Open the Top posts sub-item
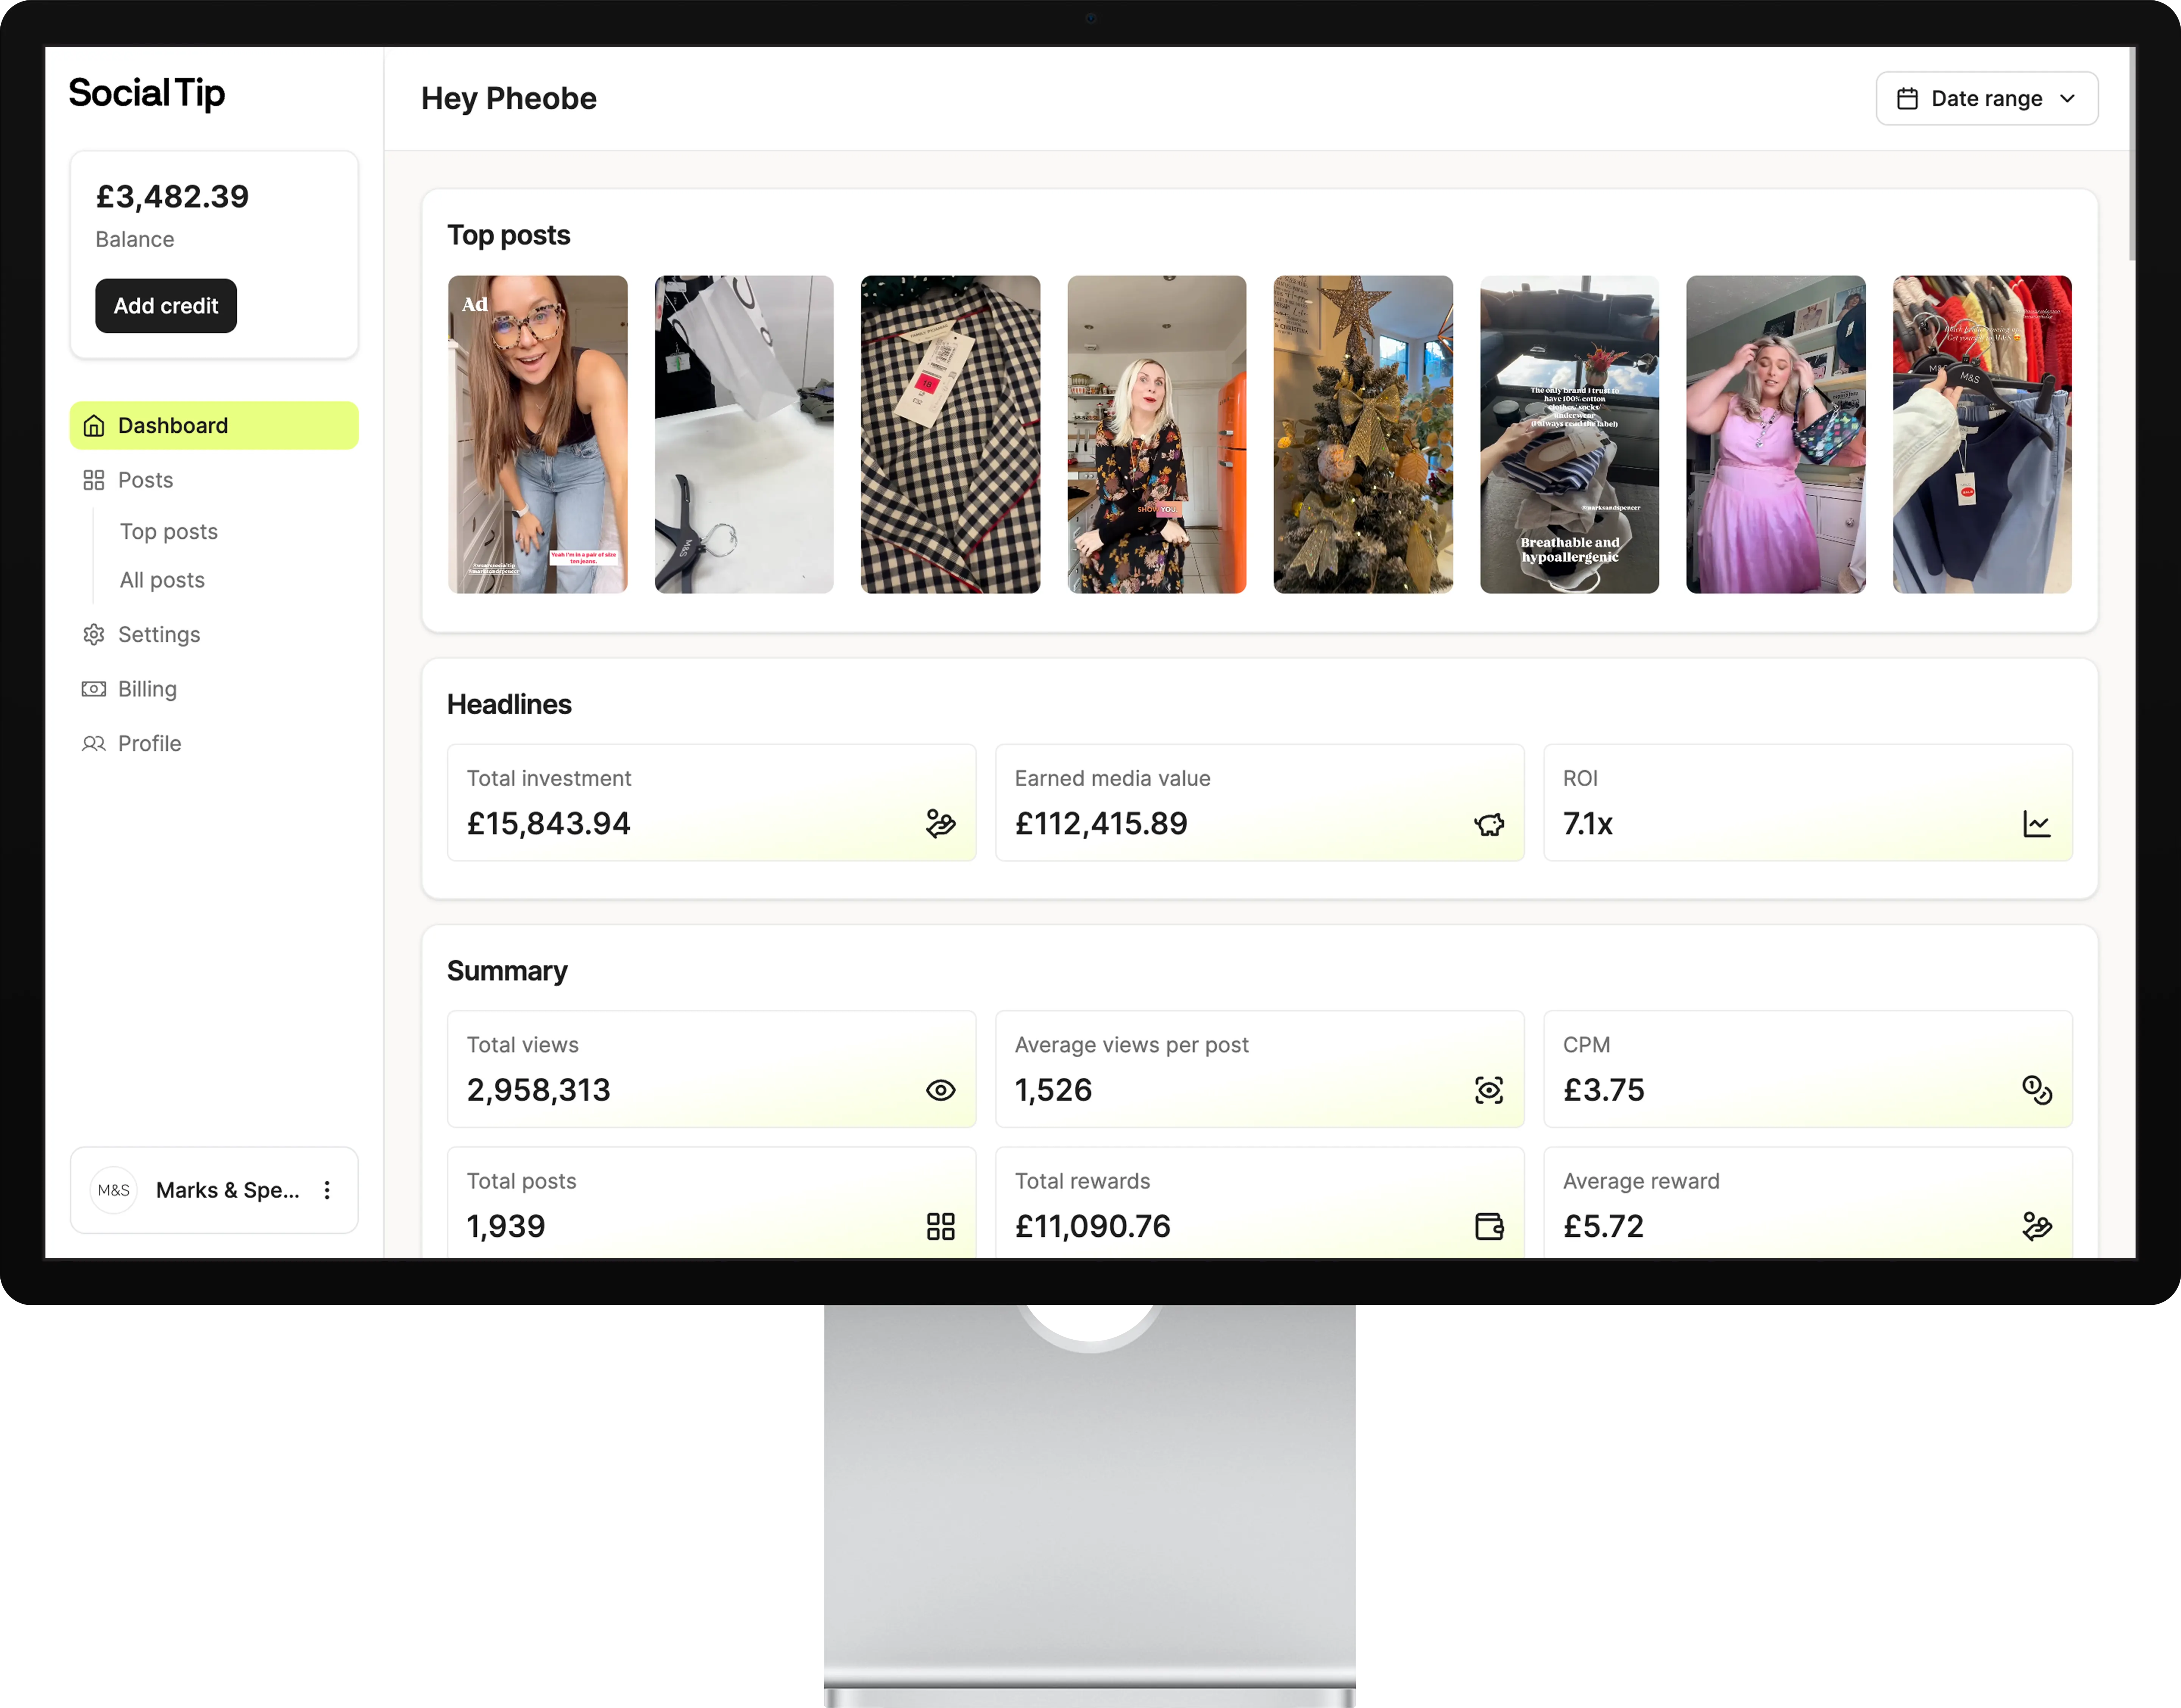 (169, 532)
